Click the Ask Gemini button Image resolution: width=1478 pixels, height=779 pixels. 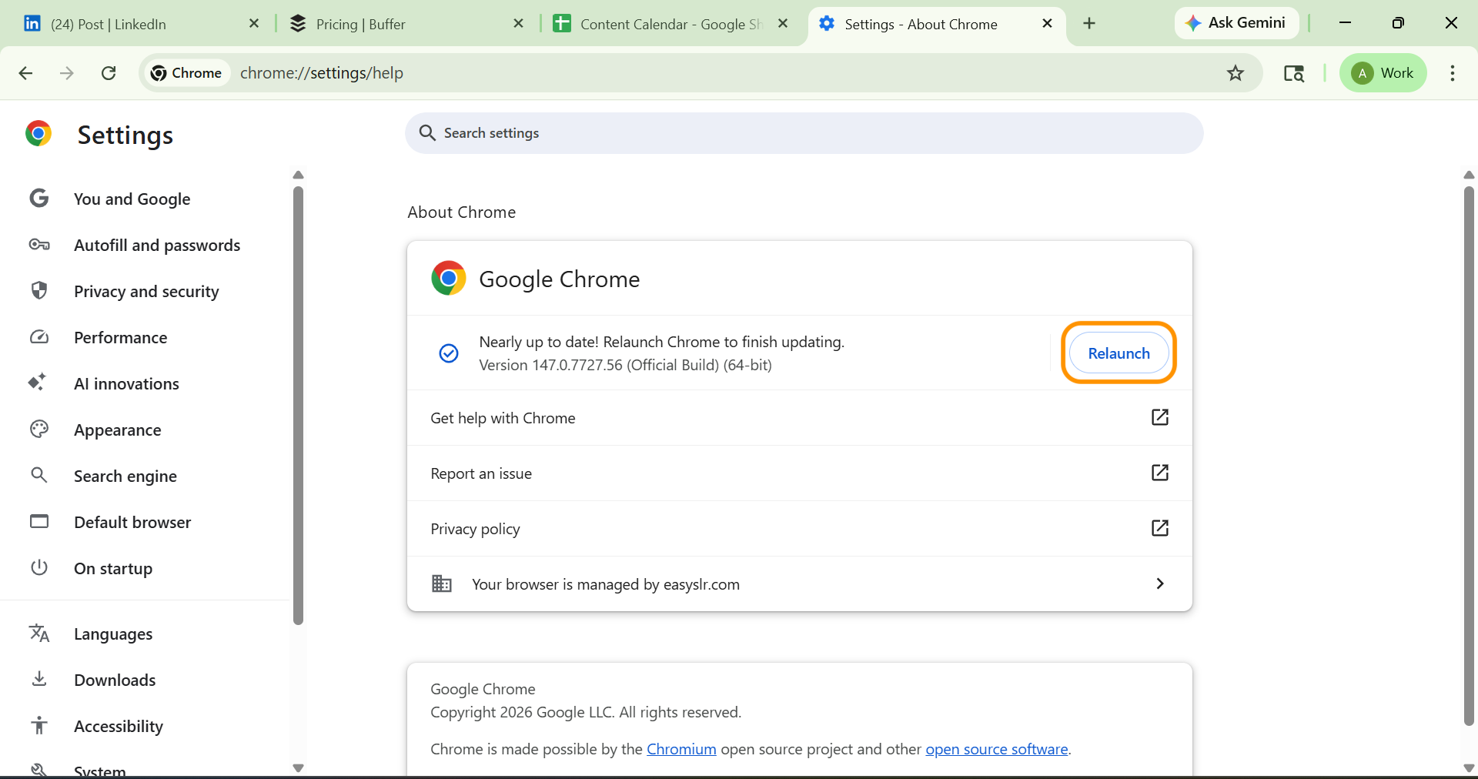(x=1236, y=23)
